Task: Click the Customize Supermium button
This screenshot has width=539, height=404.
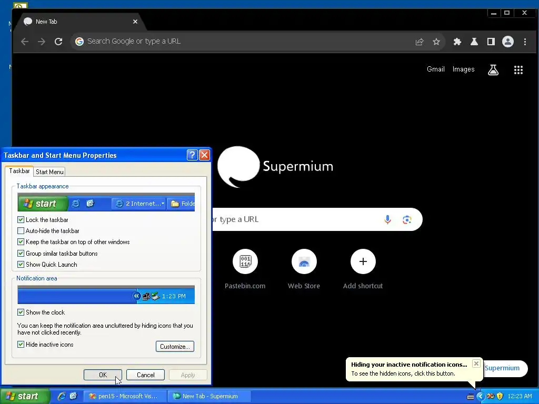Action: coord(505,368)
